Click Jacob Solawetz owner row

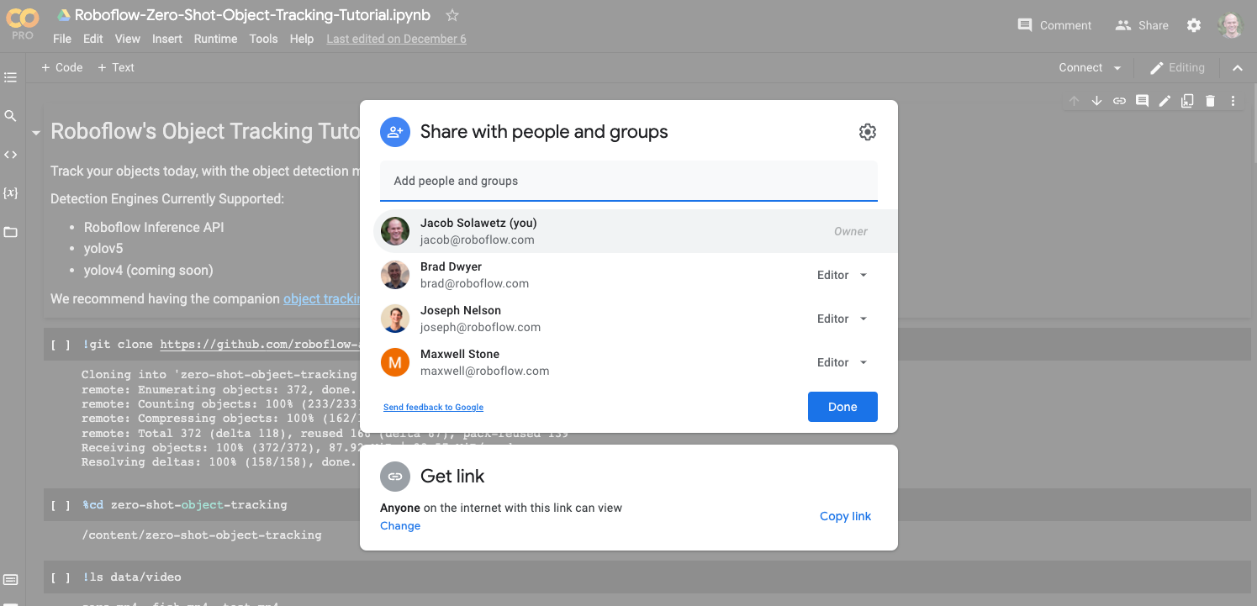point(636,231)
